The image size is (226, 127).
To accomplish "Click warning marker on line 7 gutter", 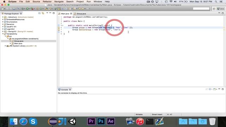I will (x=59, y=30).
